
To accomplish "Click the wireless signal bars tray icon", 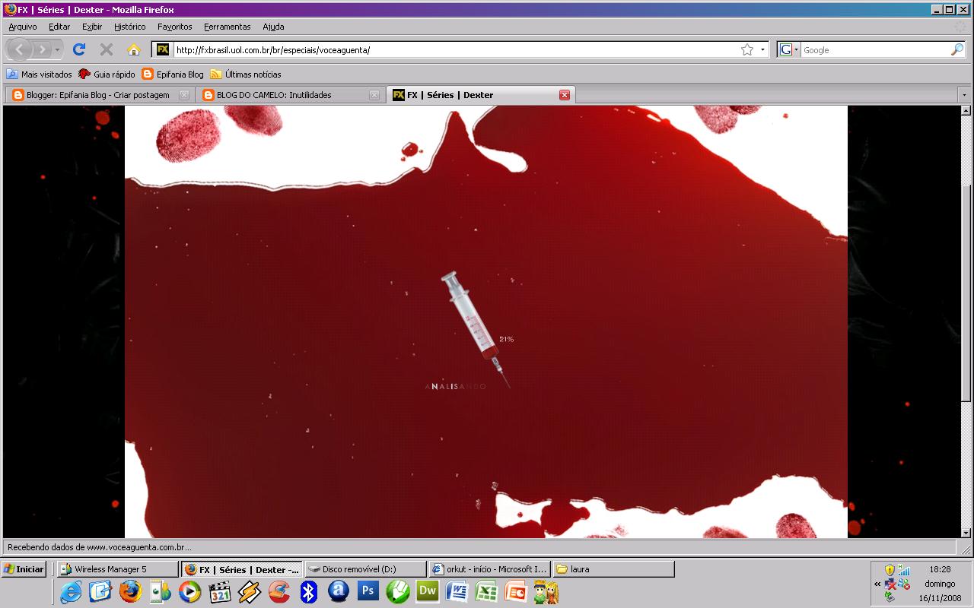I will tap(903, 569).
